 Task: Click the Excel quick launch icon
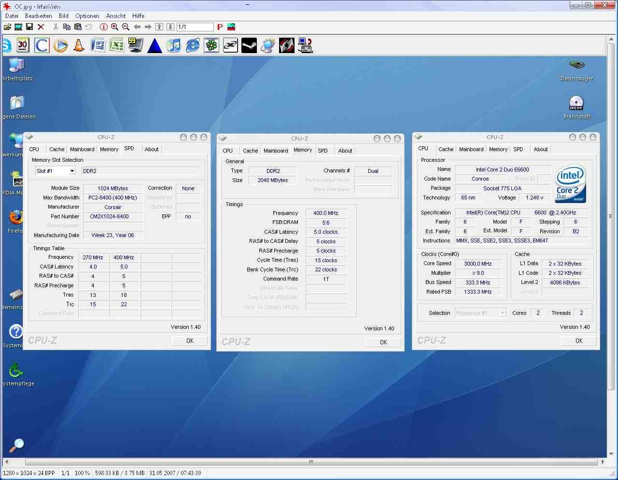click(x=116, y=45)
